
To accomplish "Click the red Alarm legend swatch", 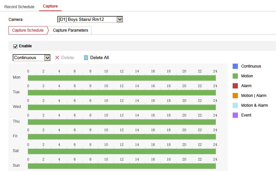I will coord(235,86).
